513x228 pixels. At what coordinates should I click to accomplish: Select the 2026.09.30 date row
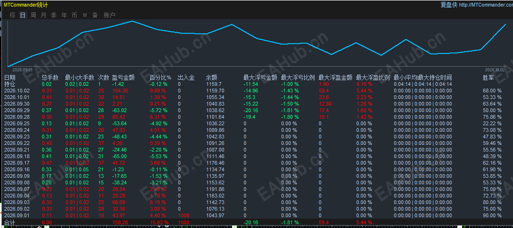coord(17,104)
